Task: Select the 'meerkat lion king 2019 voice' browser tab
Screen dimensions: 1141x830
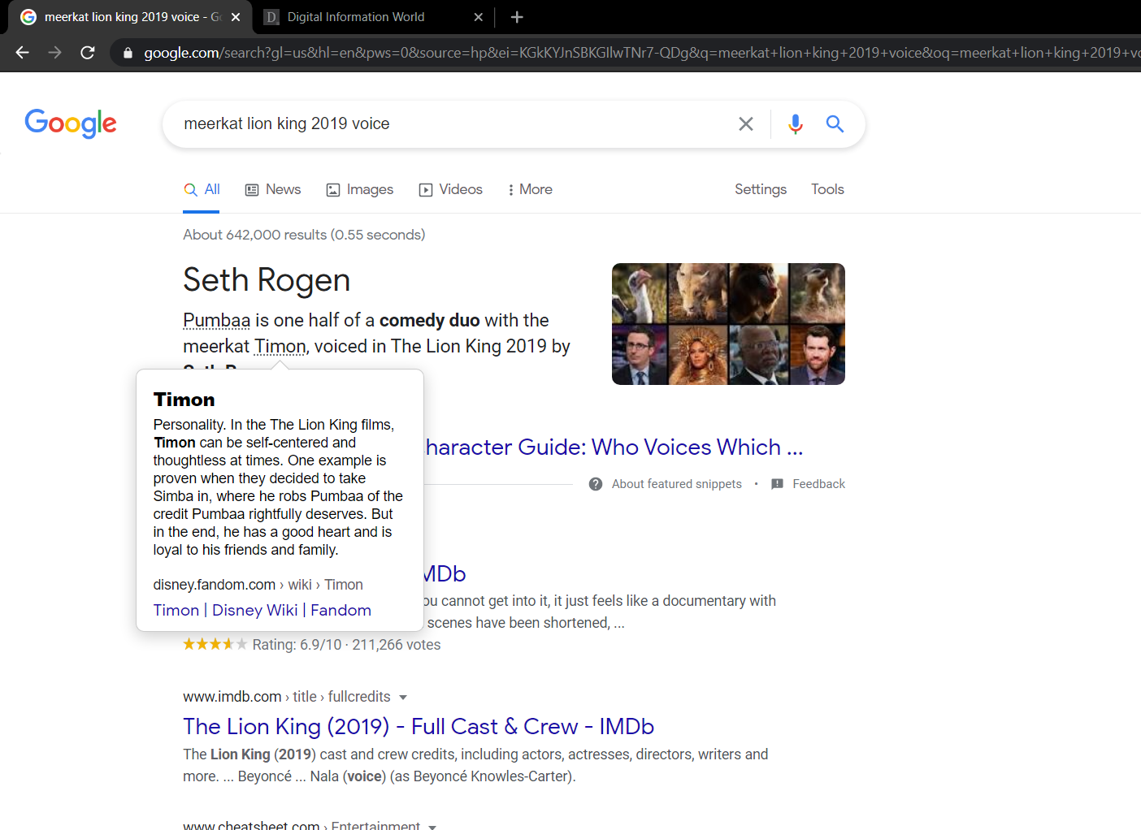Action: [130, 17]
